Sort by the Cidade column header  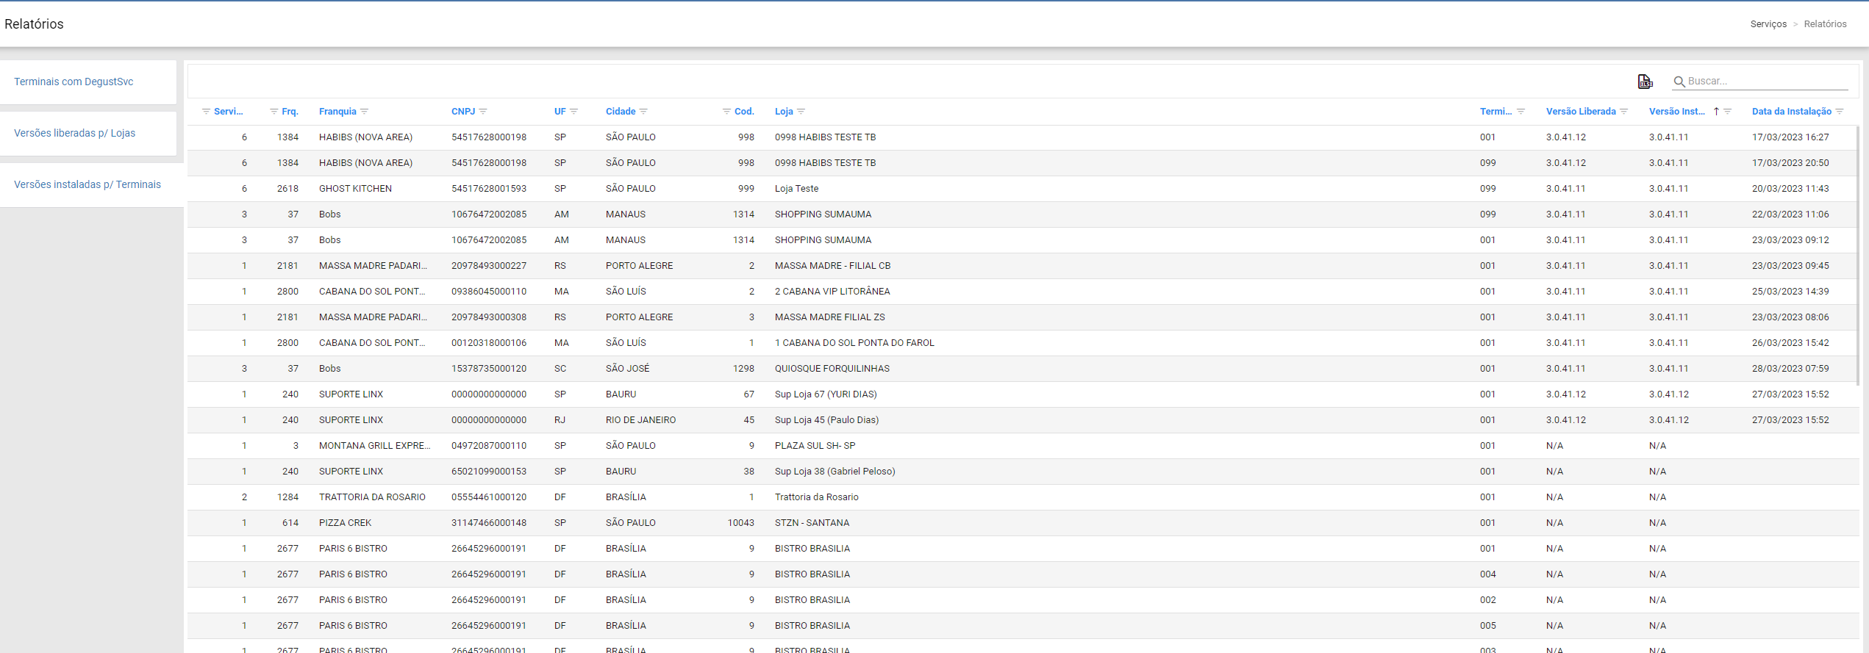pyautogui.click(x=621, y=112)
